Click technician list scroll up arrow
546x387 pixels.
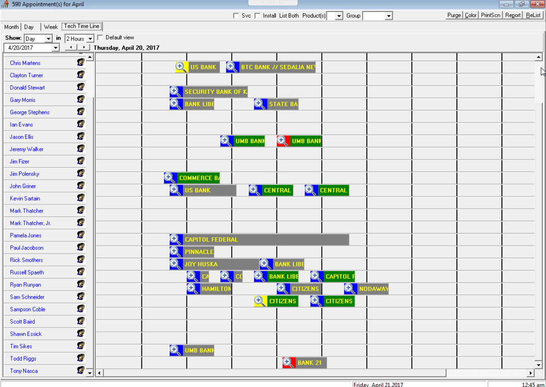point(90,57)
